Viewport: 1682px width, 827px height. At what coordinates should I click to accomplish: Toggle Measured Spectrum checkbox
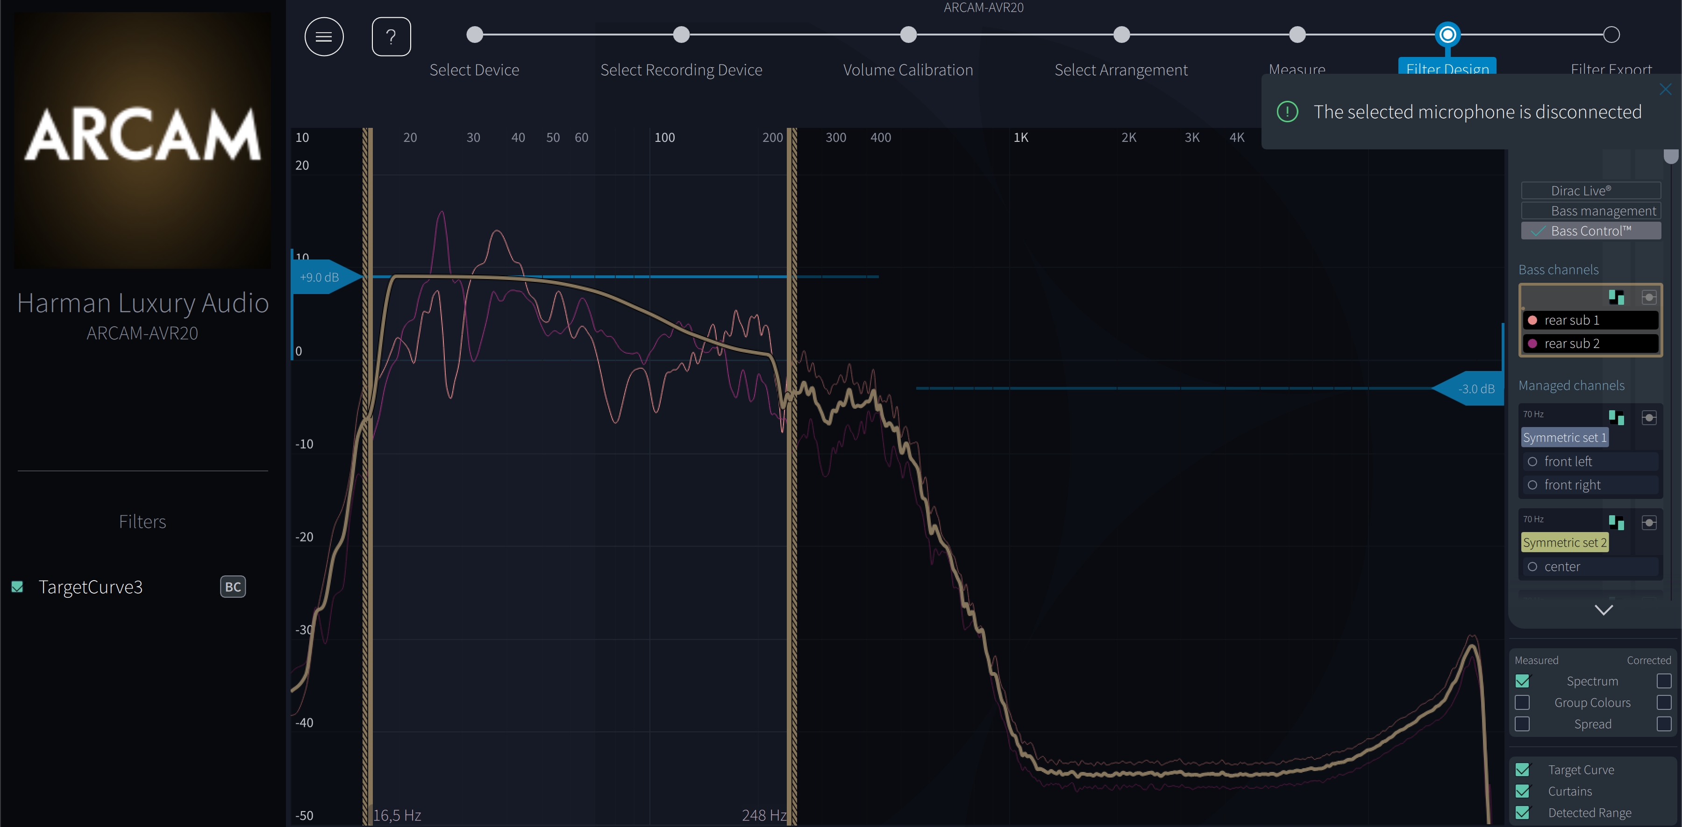point(1522,681)
